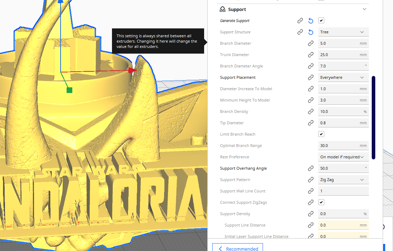Collapse the Support settings section
This screenshot has width=393, height=251.
point(364,9)
